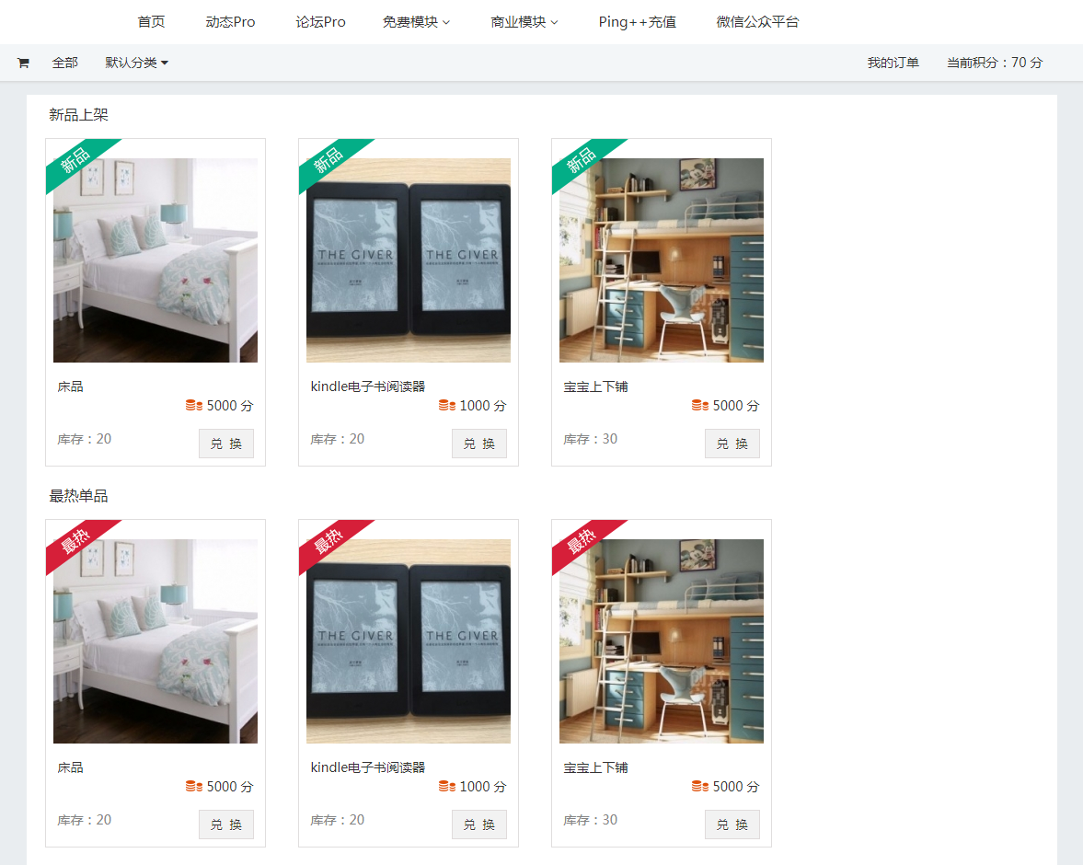Go to 论坛Pro in top navigation
The height and width of the screenshot is (865, 1083).
coord(320,22)
